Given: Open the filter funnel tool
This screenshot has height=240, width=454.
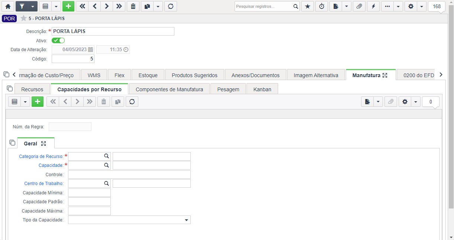Looking at the screenshot, I should click(x=22, y=6).
